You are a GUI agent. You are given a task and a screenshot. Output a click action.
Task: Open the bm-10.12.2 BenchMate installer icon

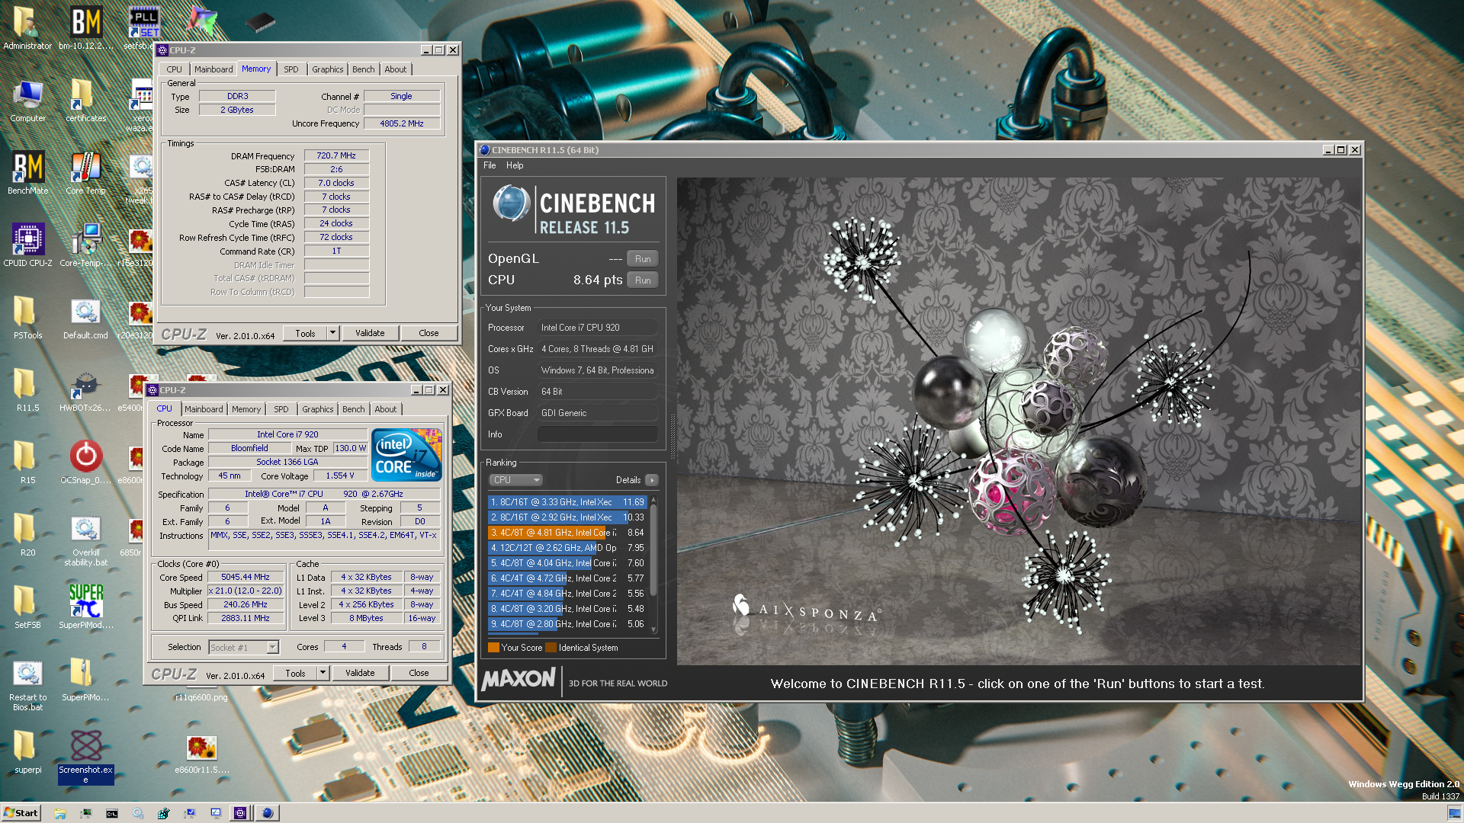point(85,28)
